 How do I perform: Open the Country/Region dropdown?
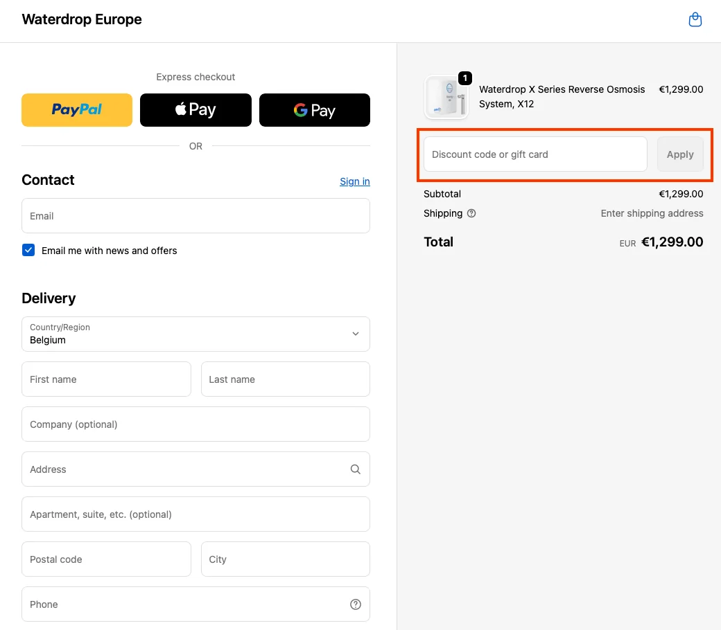coord(196,334)
